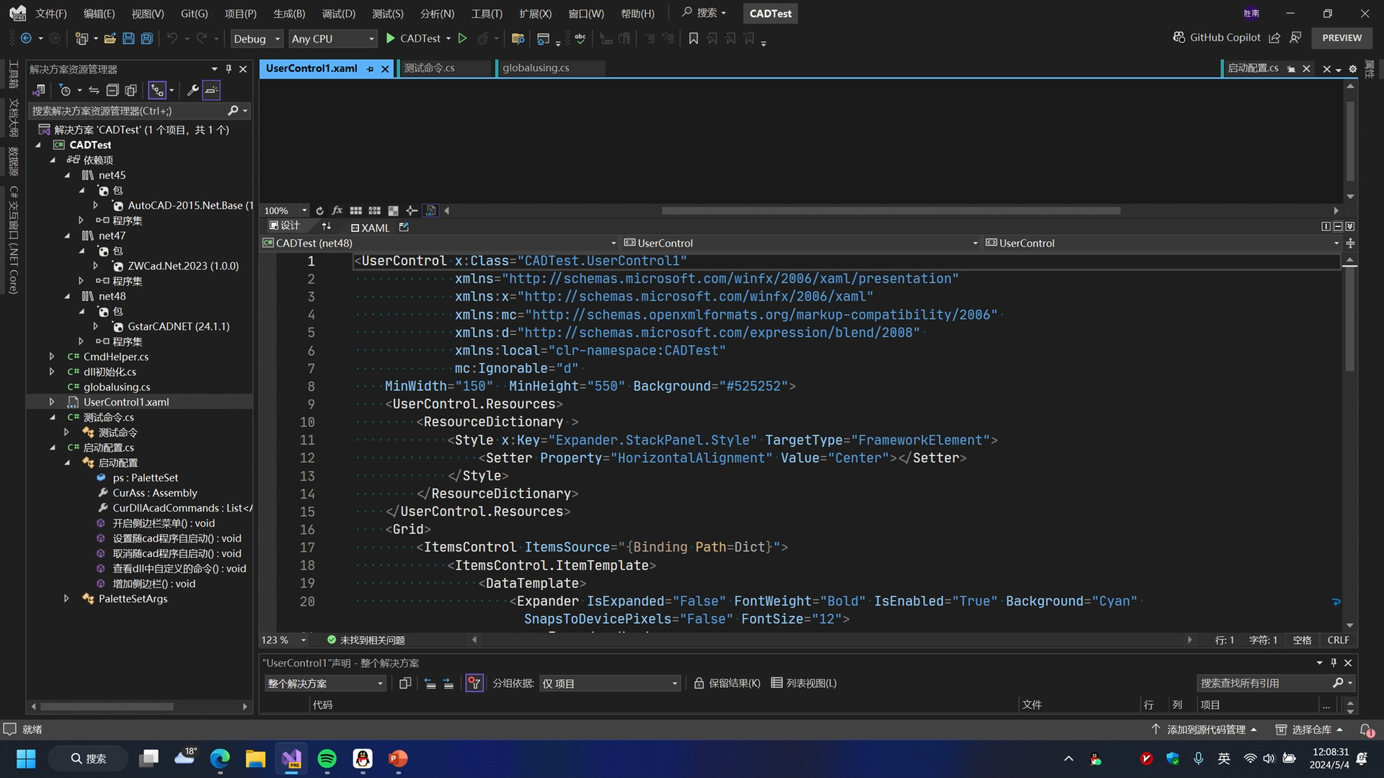Toggle Preview Selected Items button in Solution Explorer
Viewport: 1384px width, 778px height.
click(211, 90)
